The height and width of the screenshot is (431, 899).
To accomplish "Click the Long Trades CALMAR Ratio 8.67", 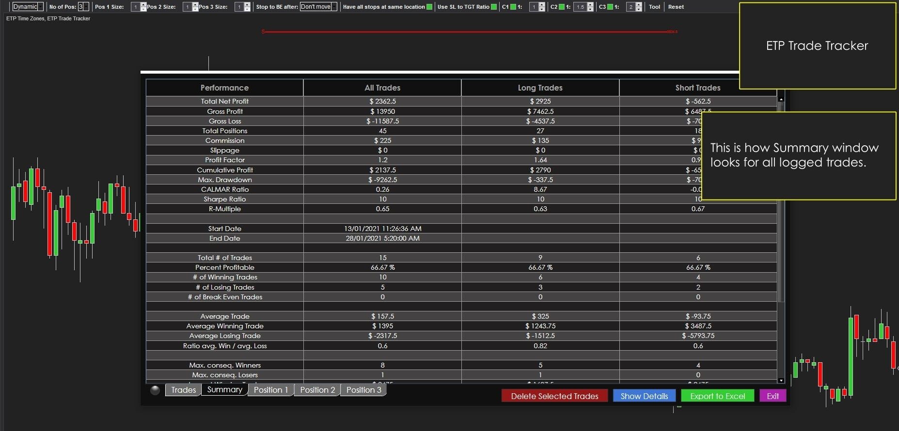I will click(540, 189).
